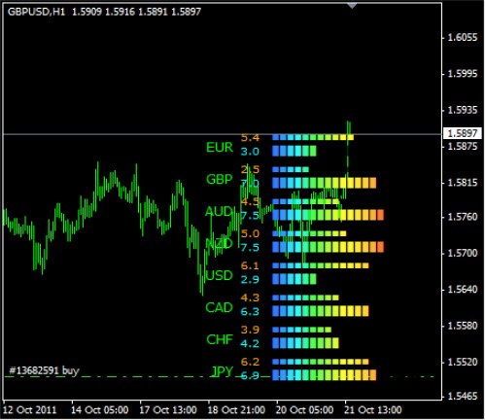Select the #13682591 buy order label
This screenshot has height=420, width=485.
(x=44, y=370)
